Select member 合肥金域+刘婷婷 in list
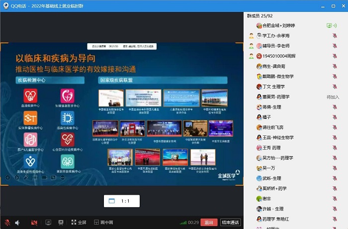Image resolution: width=348 pixels, height=229 pixels. (278, 25)
